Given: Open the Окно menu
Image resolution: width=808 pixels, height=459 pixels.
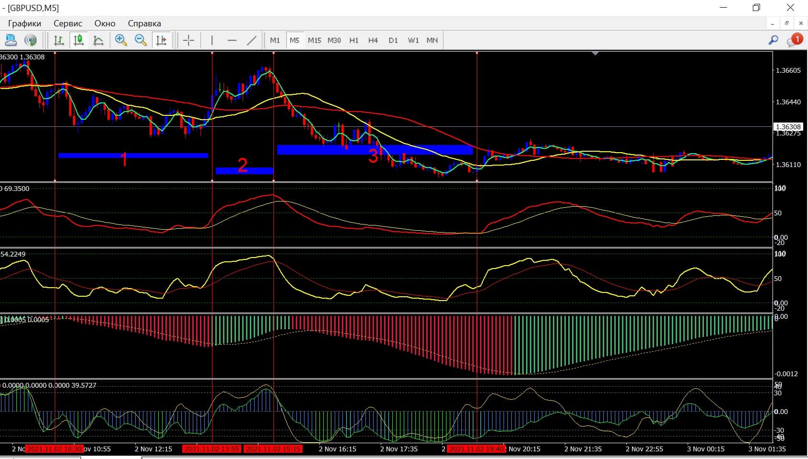Looking at the screenshot, I should point(105,23).
